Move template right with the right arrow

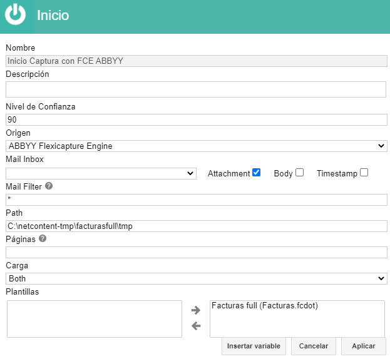click(196, 310)
